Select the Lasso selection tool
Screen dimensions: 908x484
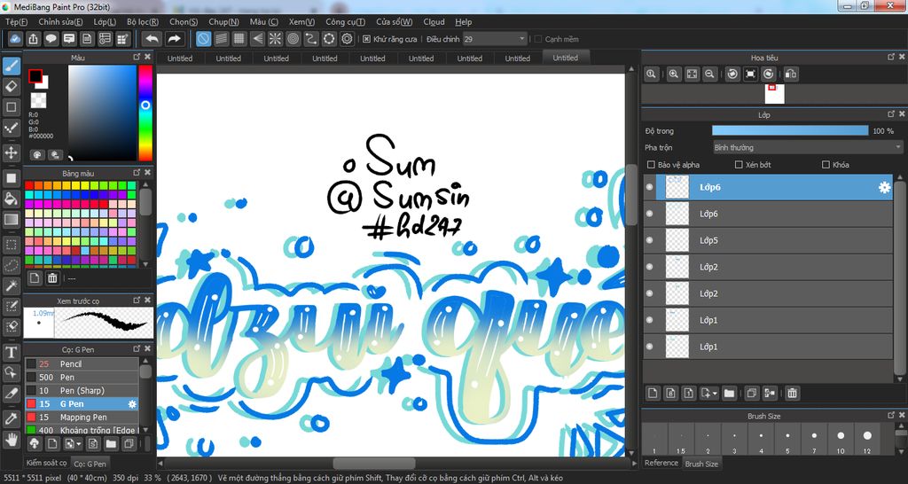[x=11, y=265]
